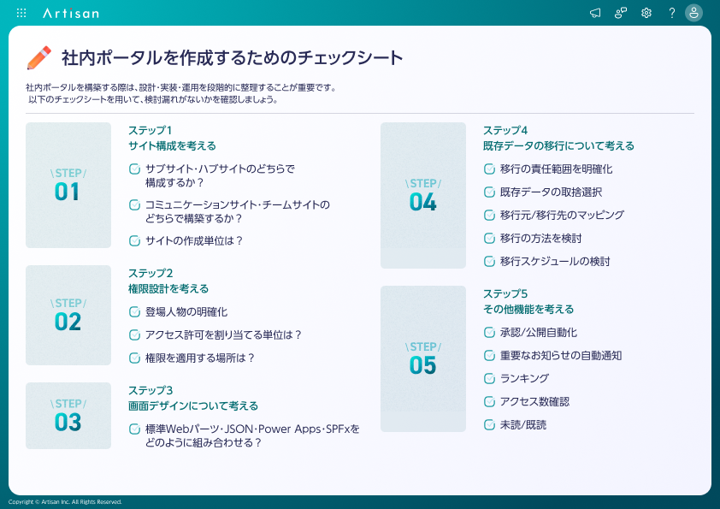Check 移行の責任範囲を明確化 item

(x=489, y=169)
